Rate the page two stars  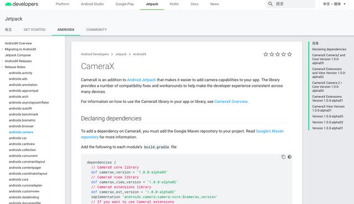(x=272, y=54)
